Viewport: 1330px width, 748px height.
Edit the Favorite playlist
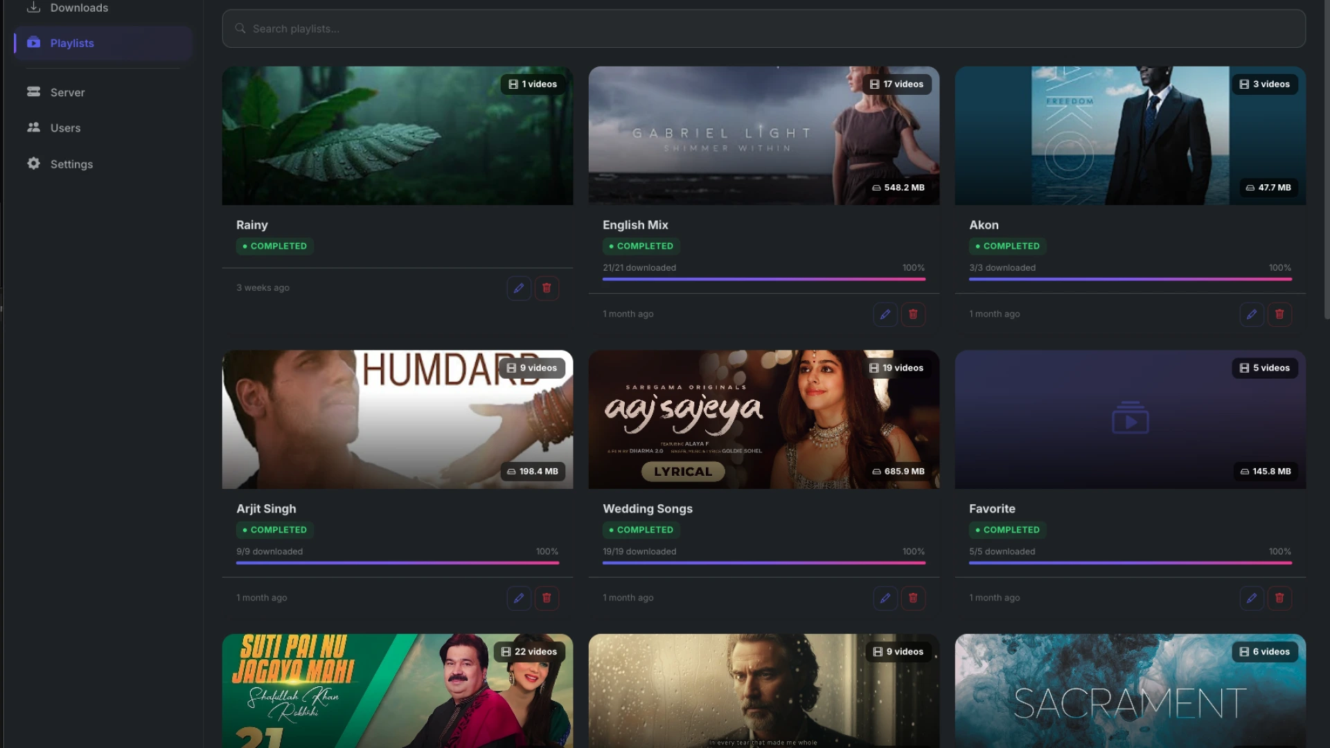click(x=1251, y=598)
